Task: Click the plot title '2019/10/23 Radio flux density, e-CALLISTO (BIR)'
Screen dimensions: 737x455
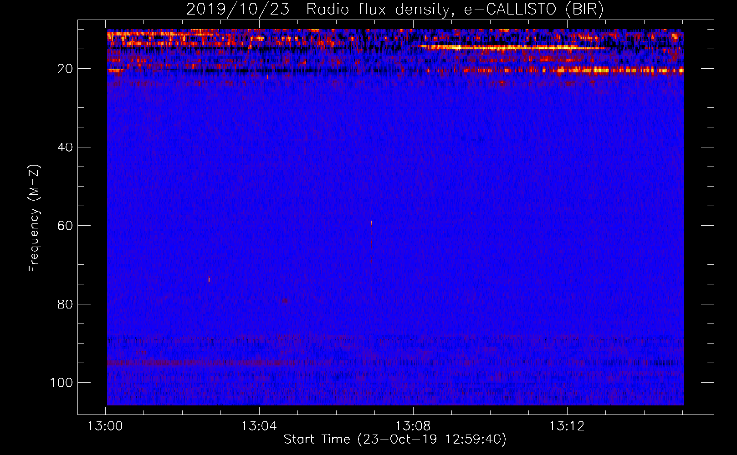Action: pyautogui.click(x=395, y=9)
